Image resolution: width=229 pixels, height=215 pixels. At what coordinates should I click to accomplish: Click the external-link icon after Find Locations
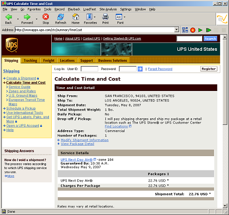pos(130,126)
